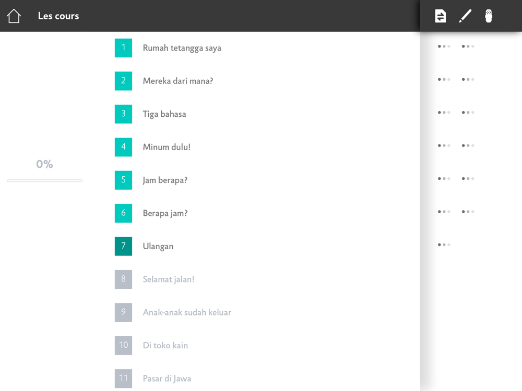This screenshot has height=391, width=522.
Task: Select the locked lesson 'Selamat jalan!'
Action: [x=168, y=279]
